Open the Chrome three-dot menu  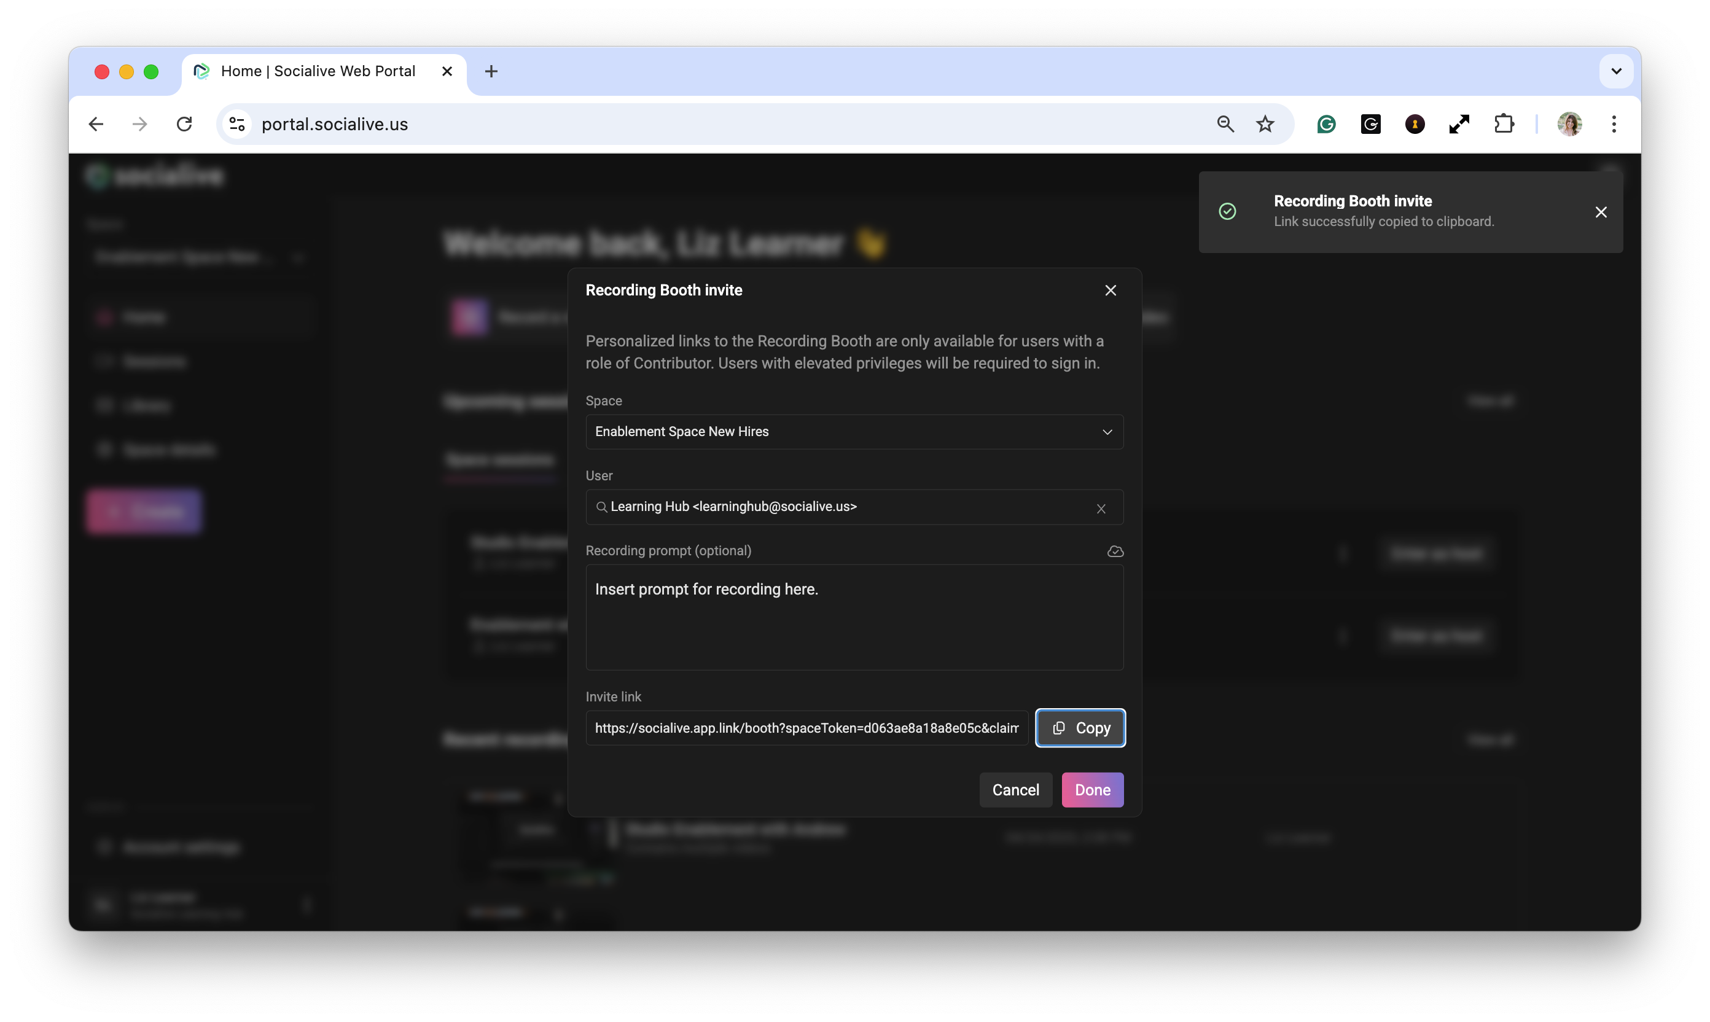click(1614, 124)
